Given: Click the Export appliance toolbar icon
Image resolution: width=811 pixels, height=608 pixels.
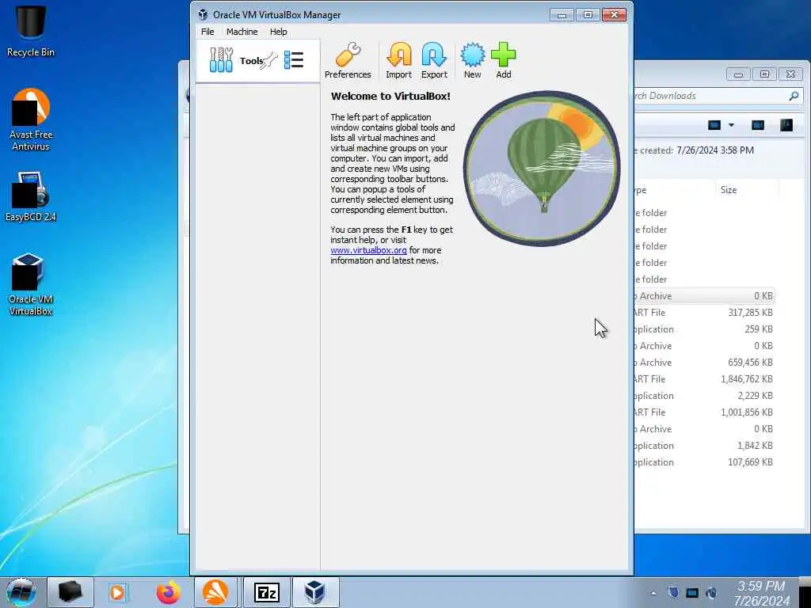Looking at the screenshot, I should [x=434, y=60].
